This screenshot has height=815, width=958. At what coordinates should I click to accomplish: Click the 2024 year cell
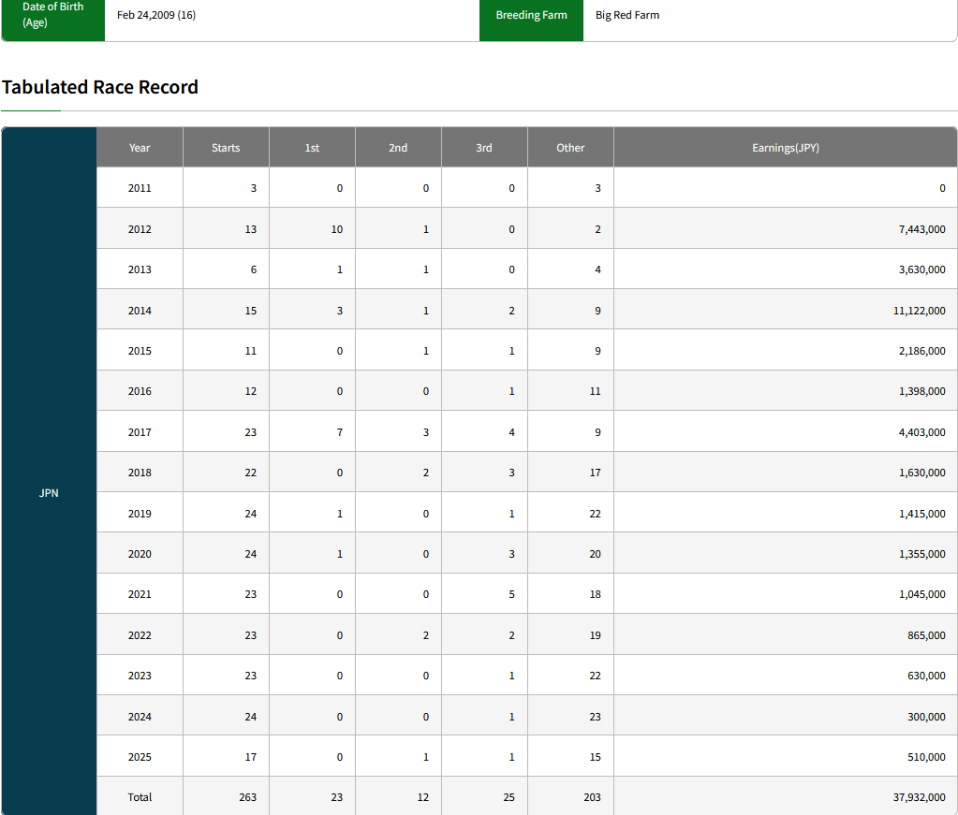[140, 716]
